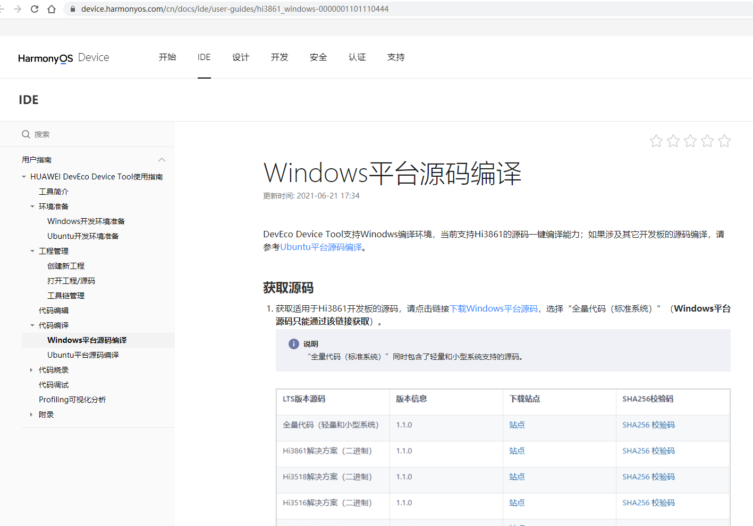The width and height of the screenshot is (753, 526).
Task: Expand the 代码烧录 tree node arrow
Action: point(31,370)
